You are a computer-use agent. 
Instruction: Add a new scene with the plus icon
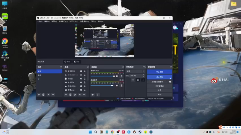click(x=39, y=95)
